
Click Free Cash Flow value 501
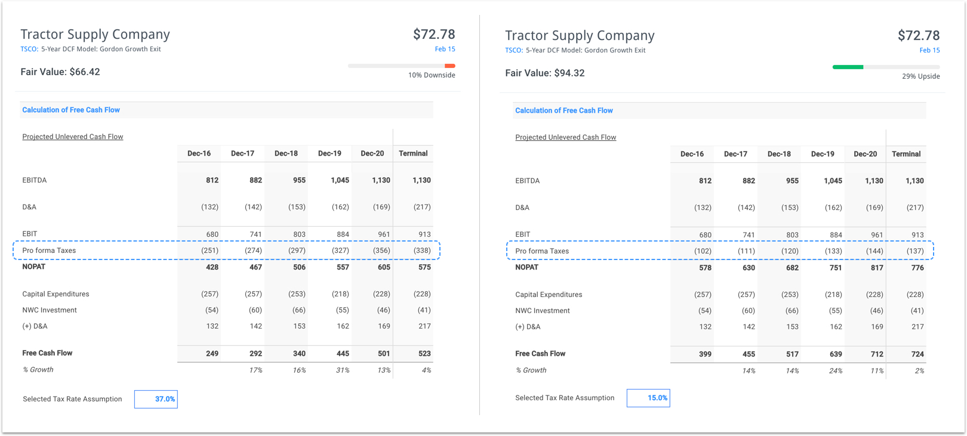click(x=384, y=354)
